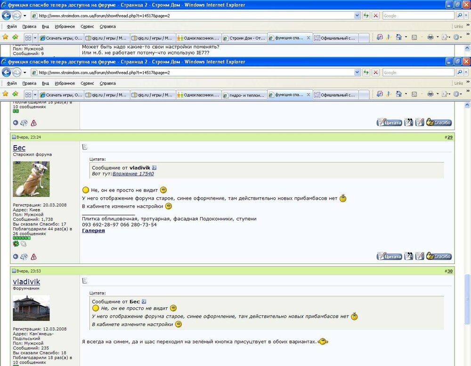The height and width of the screenshot is (366, 471).
Task: Click the Спасибо button in the topmost post footer
Action: 439,122
